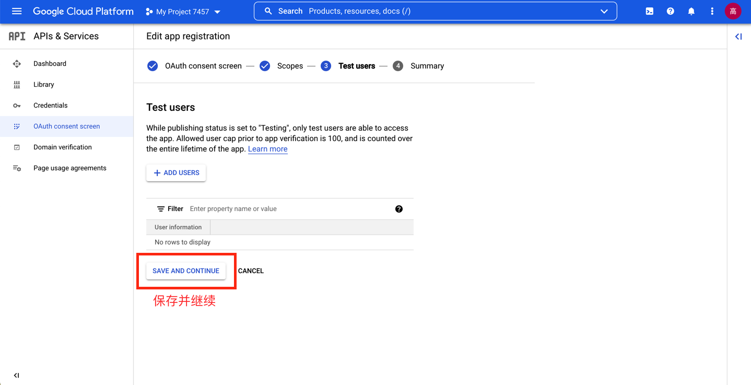Select OAuth consent screen in sidebar
This screenshot has height=385, width=751.
[x=67, y=126]
